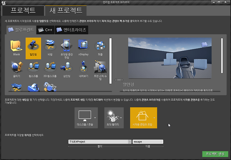
Task: Browse folder with the ellipsis button
Action: click(x=130, y=142)
